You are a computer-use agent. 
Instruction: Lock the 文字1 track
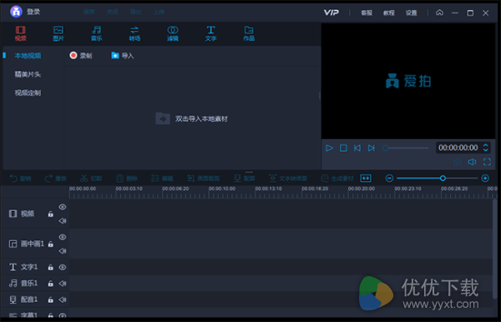pos(50,267)
